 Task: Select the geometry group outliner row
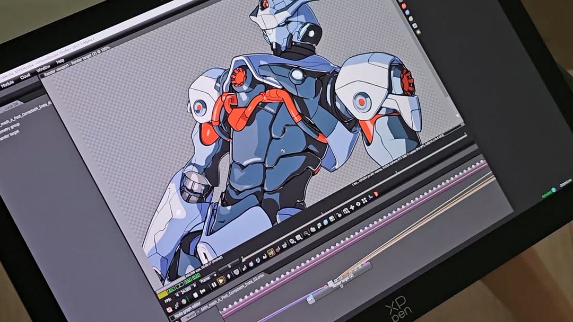(10, 128)
